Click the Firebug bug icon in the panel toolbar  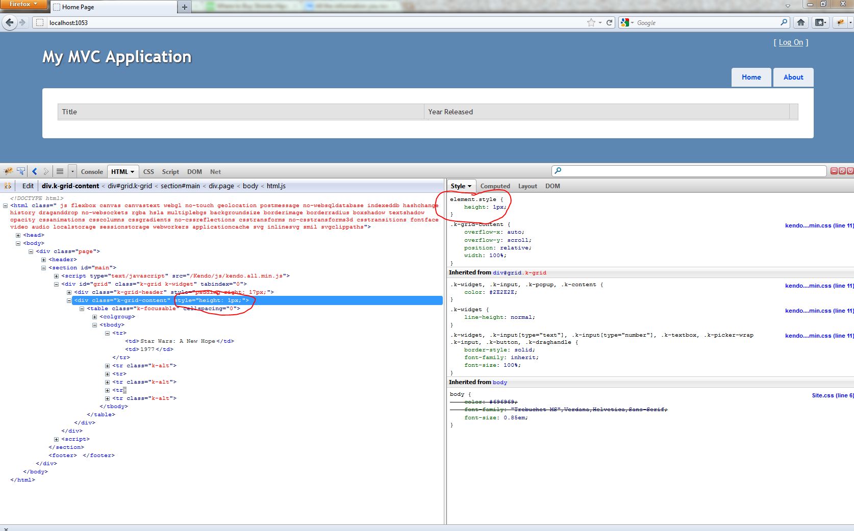point(8,171)
